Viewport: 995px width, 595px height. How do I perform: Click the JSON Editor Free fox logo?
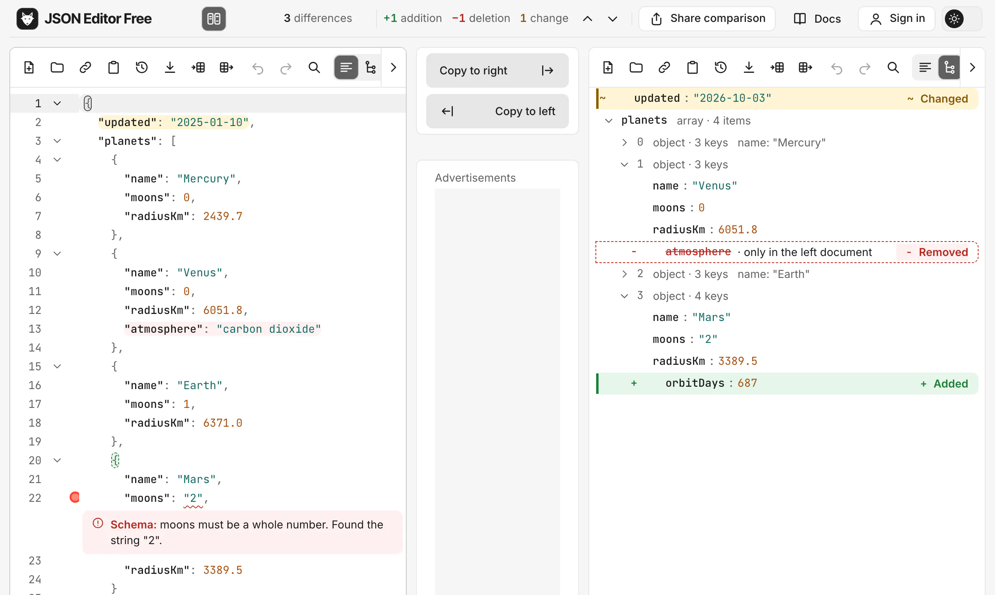27,18
